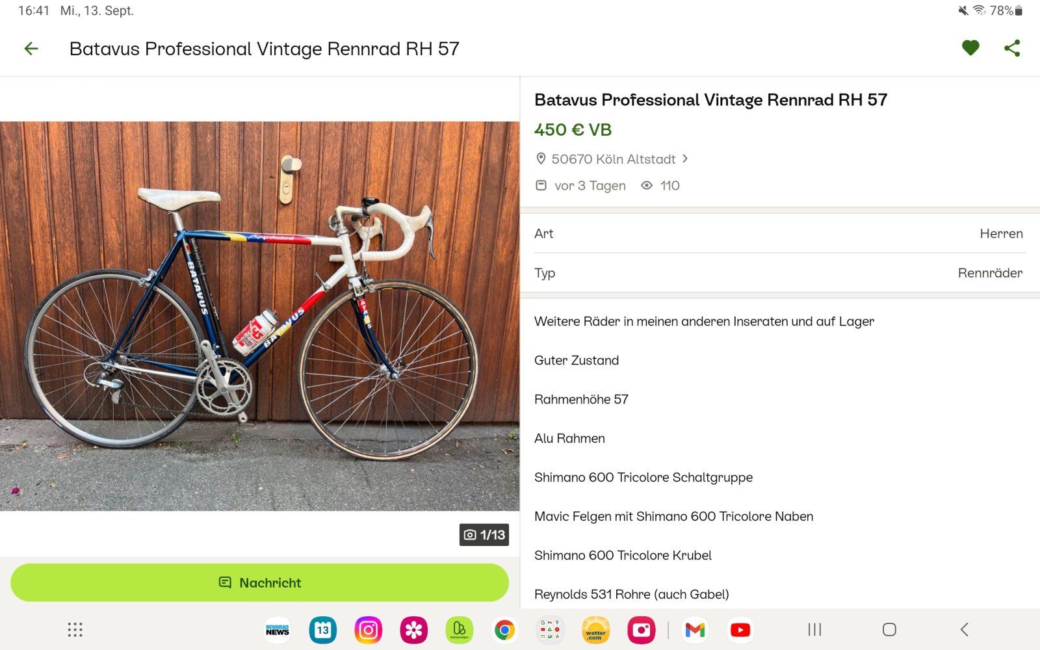Screen dimensions: 1040x650
Task: Open location 50670 Köln Altstadt
Action: 613,159
